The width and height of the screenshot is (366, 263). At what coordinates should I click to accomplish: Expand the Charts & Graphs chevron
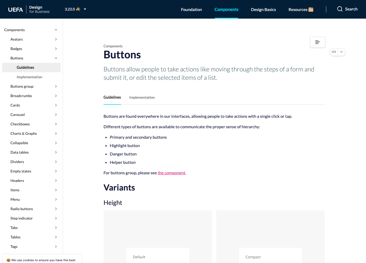[56, 133]
